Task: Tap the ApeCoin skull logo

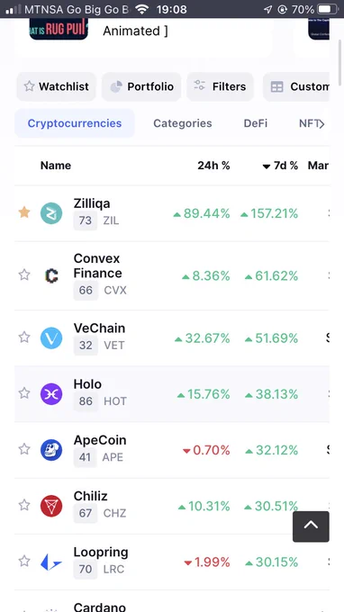Action: point(51,450)
